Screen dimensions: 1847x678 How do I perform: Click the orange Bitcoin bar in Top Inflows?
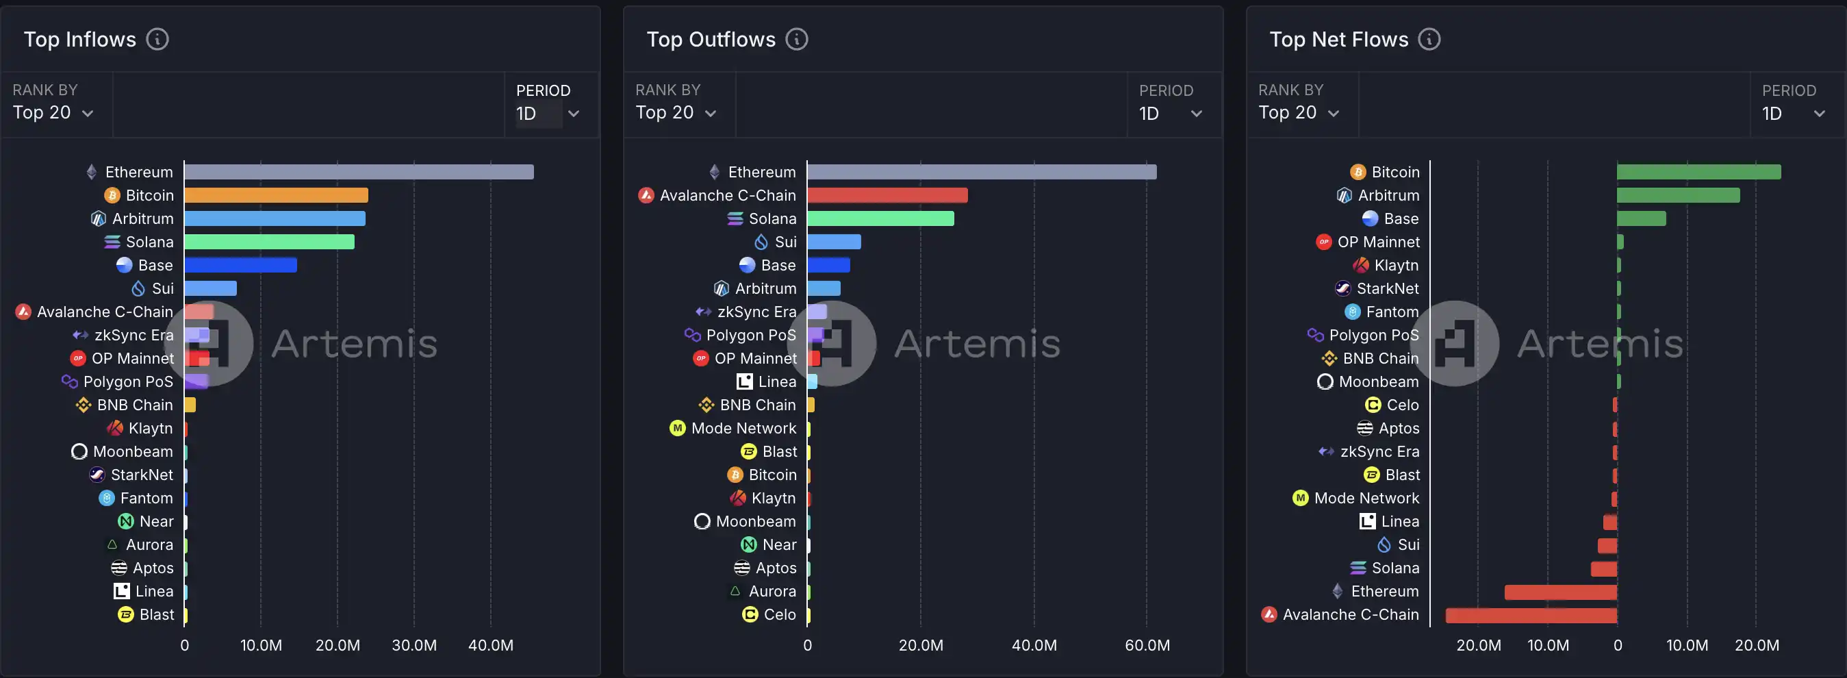pyautogui.click(x=276, y=195)
